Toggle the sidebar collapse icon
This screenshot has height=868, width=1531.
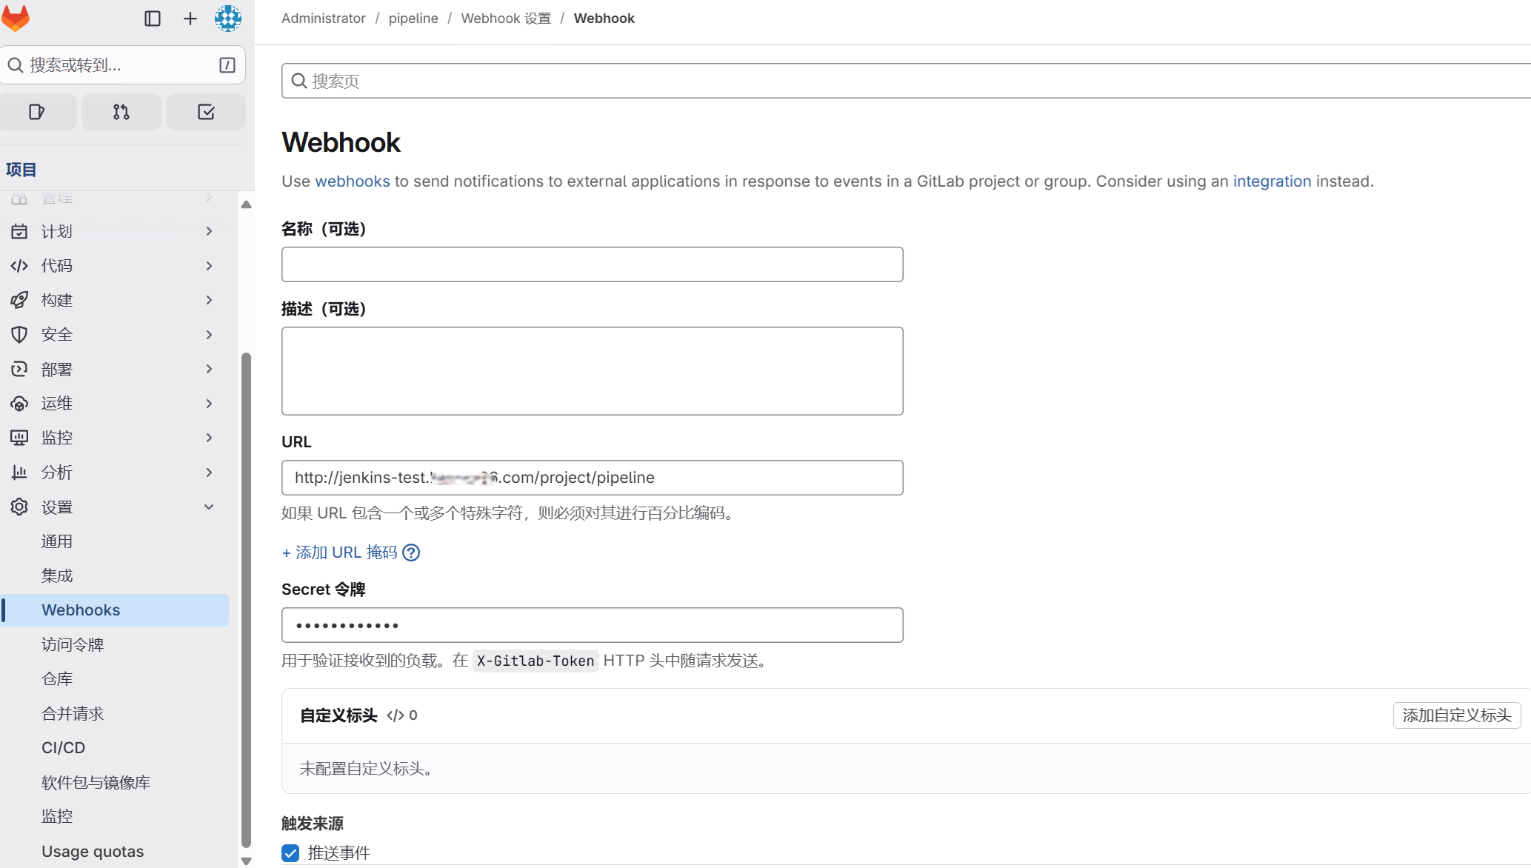coord(153,19)
